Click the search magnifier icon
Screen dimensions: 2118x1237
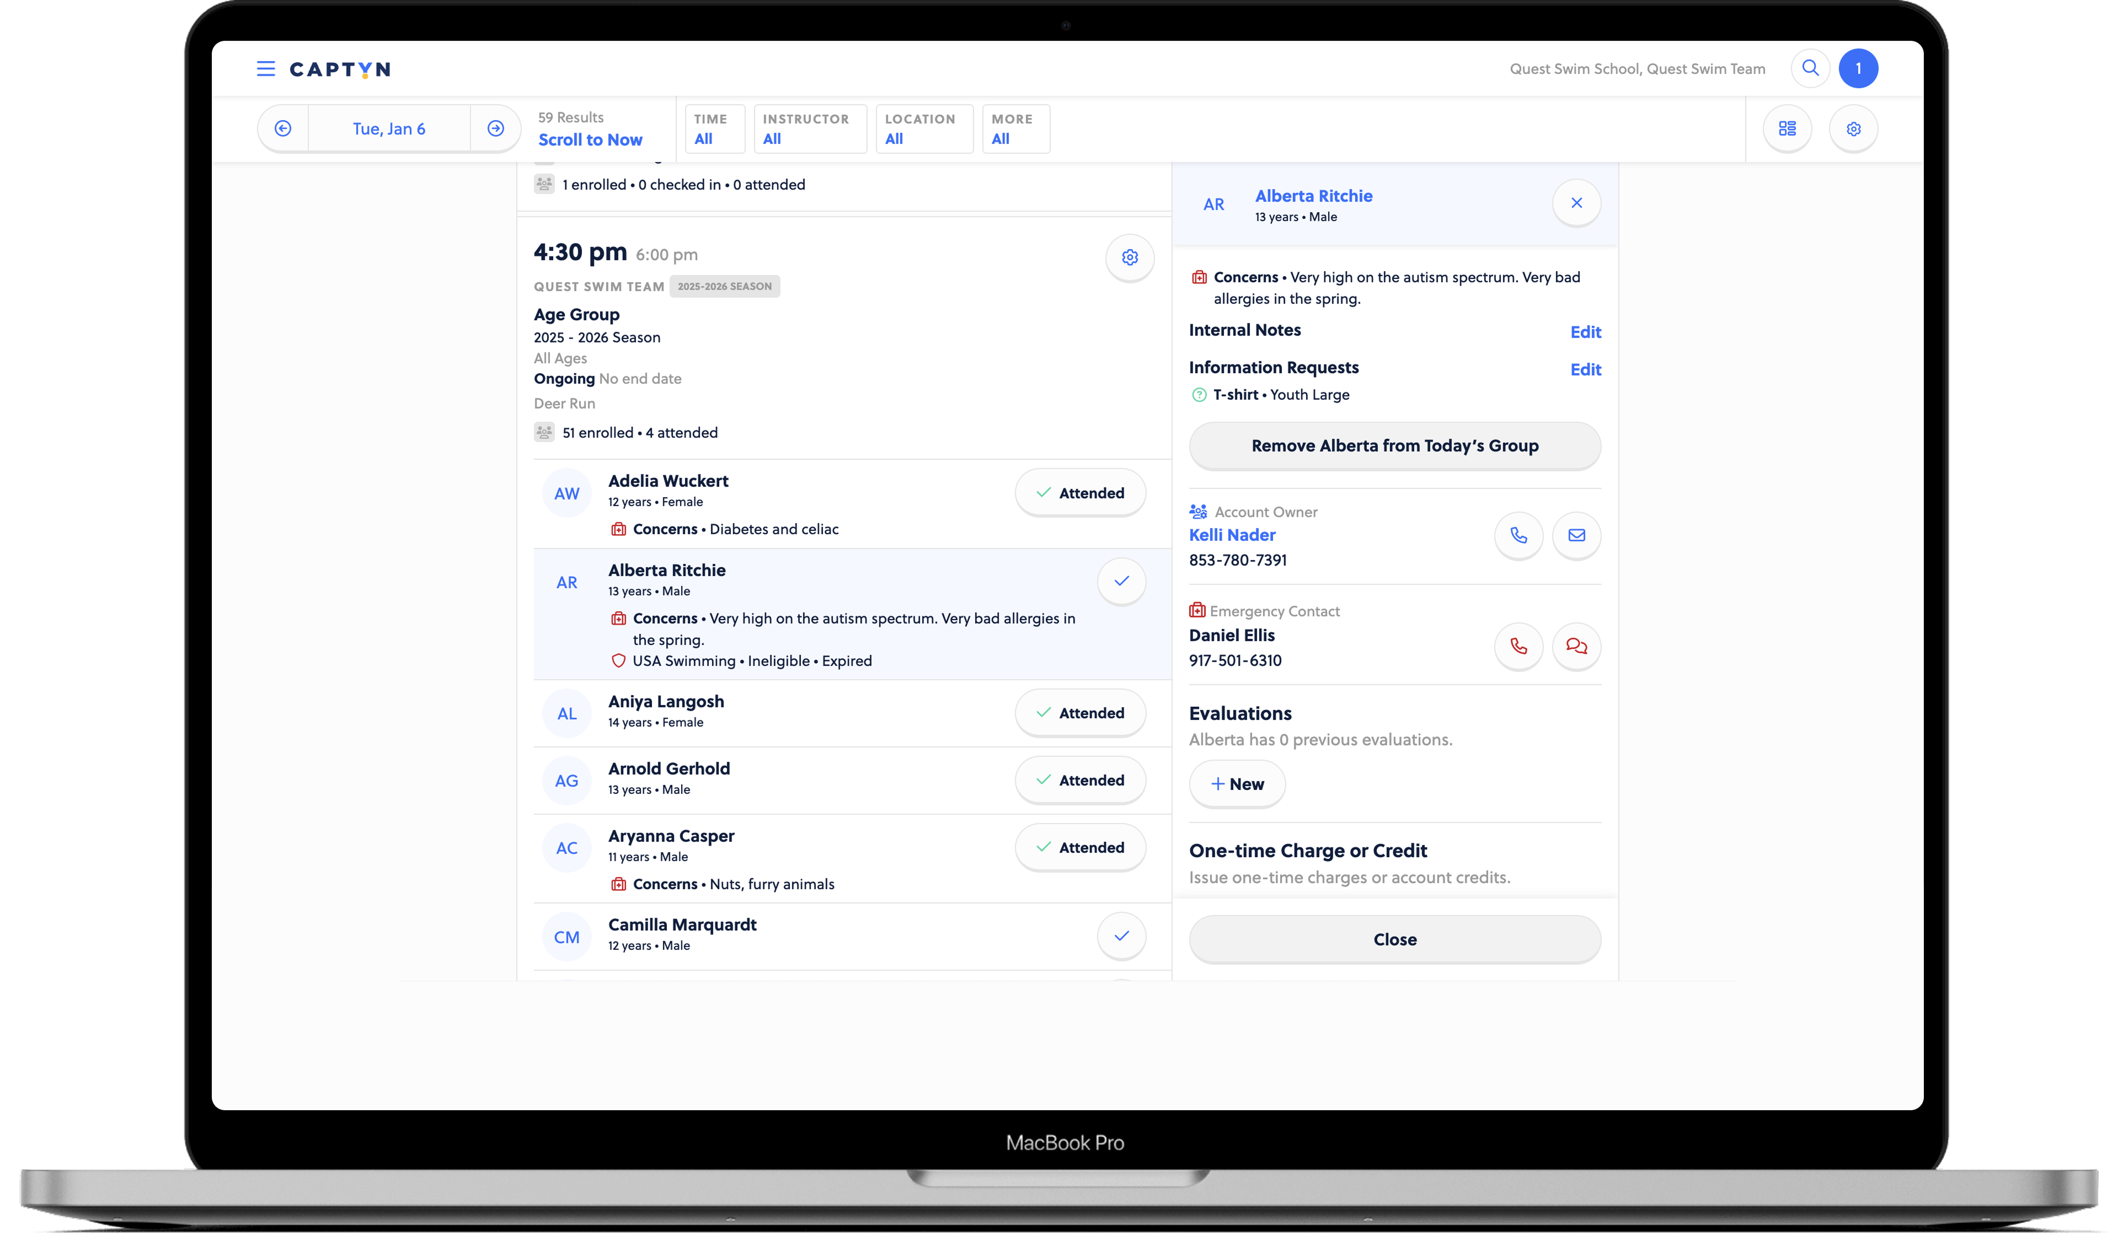coord(1810,69)
